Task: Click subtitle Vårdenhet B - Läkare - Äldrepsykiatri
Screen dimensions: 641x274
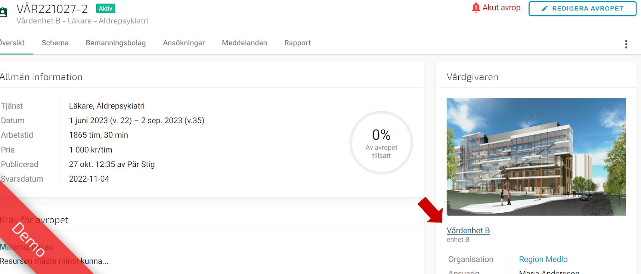Action: tap(83, 21)
